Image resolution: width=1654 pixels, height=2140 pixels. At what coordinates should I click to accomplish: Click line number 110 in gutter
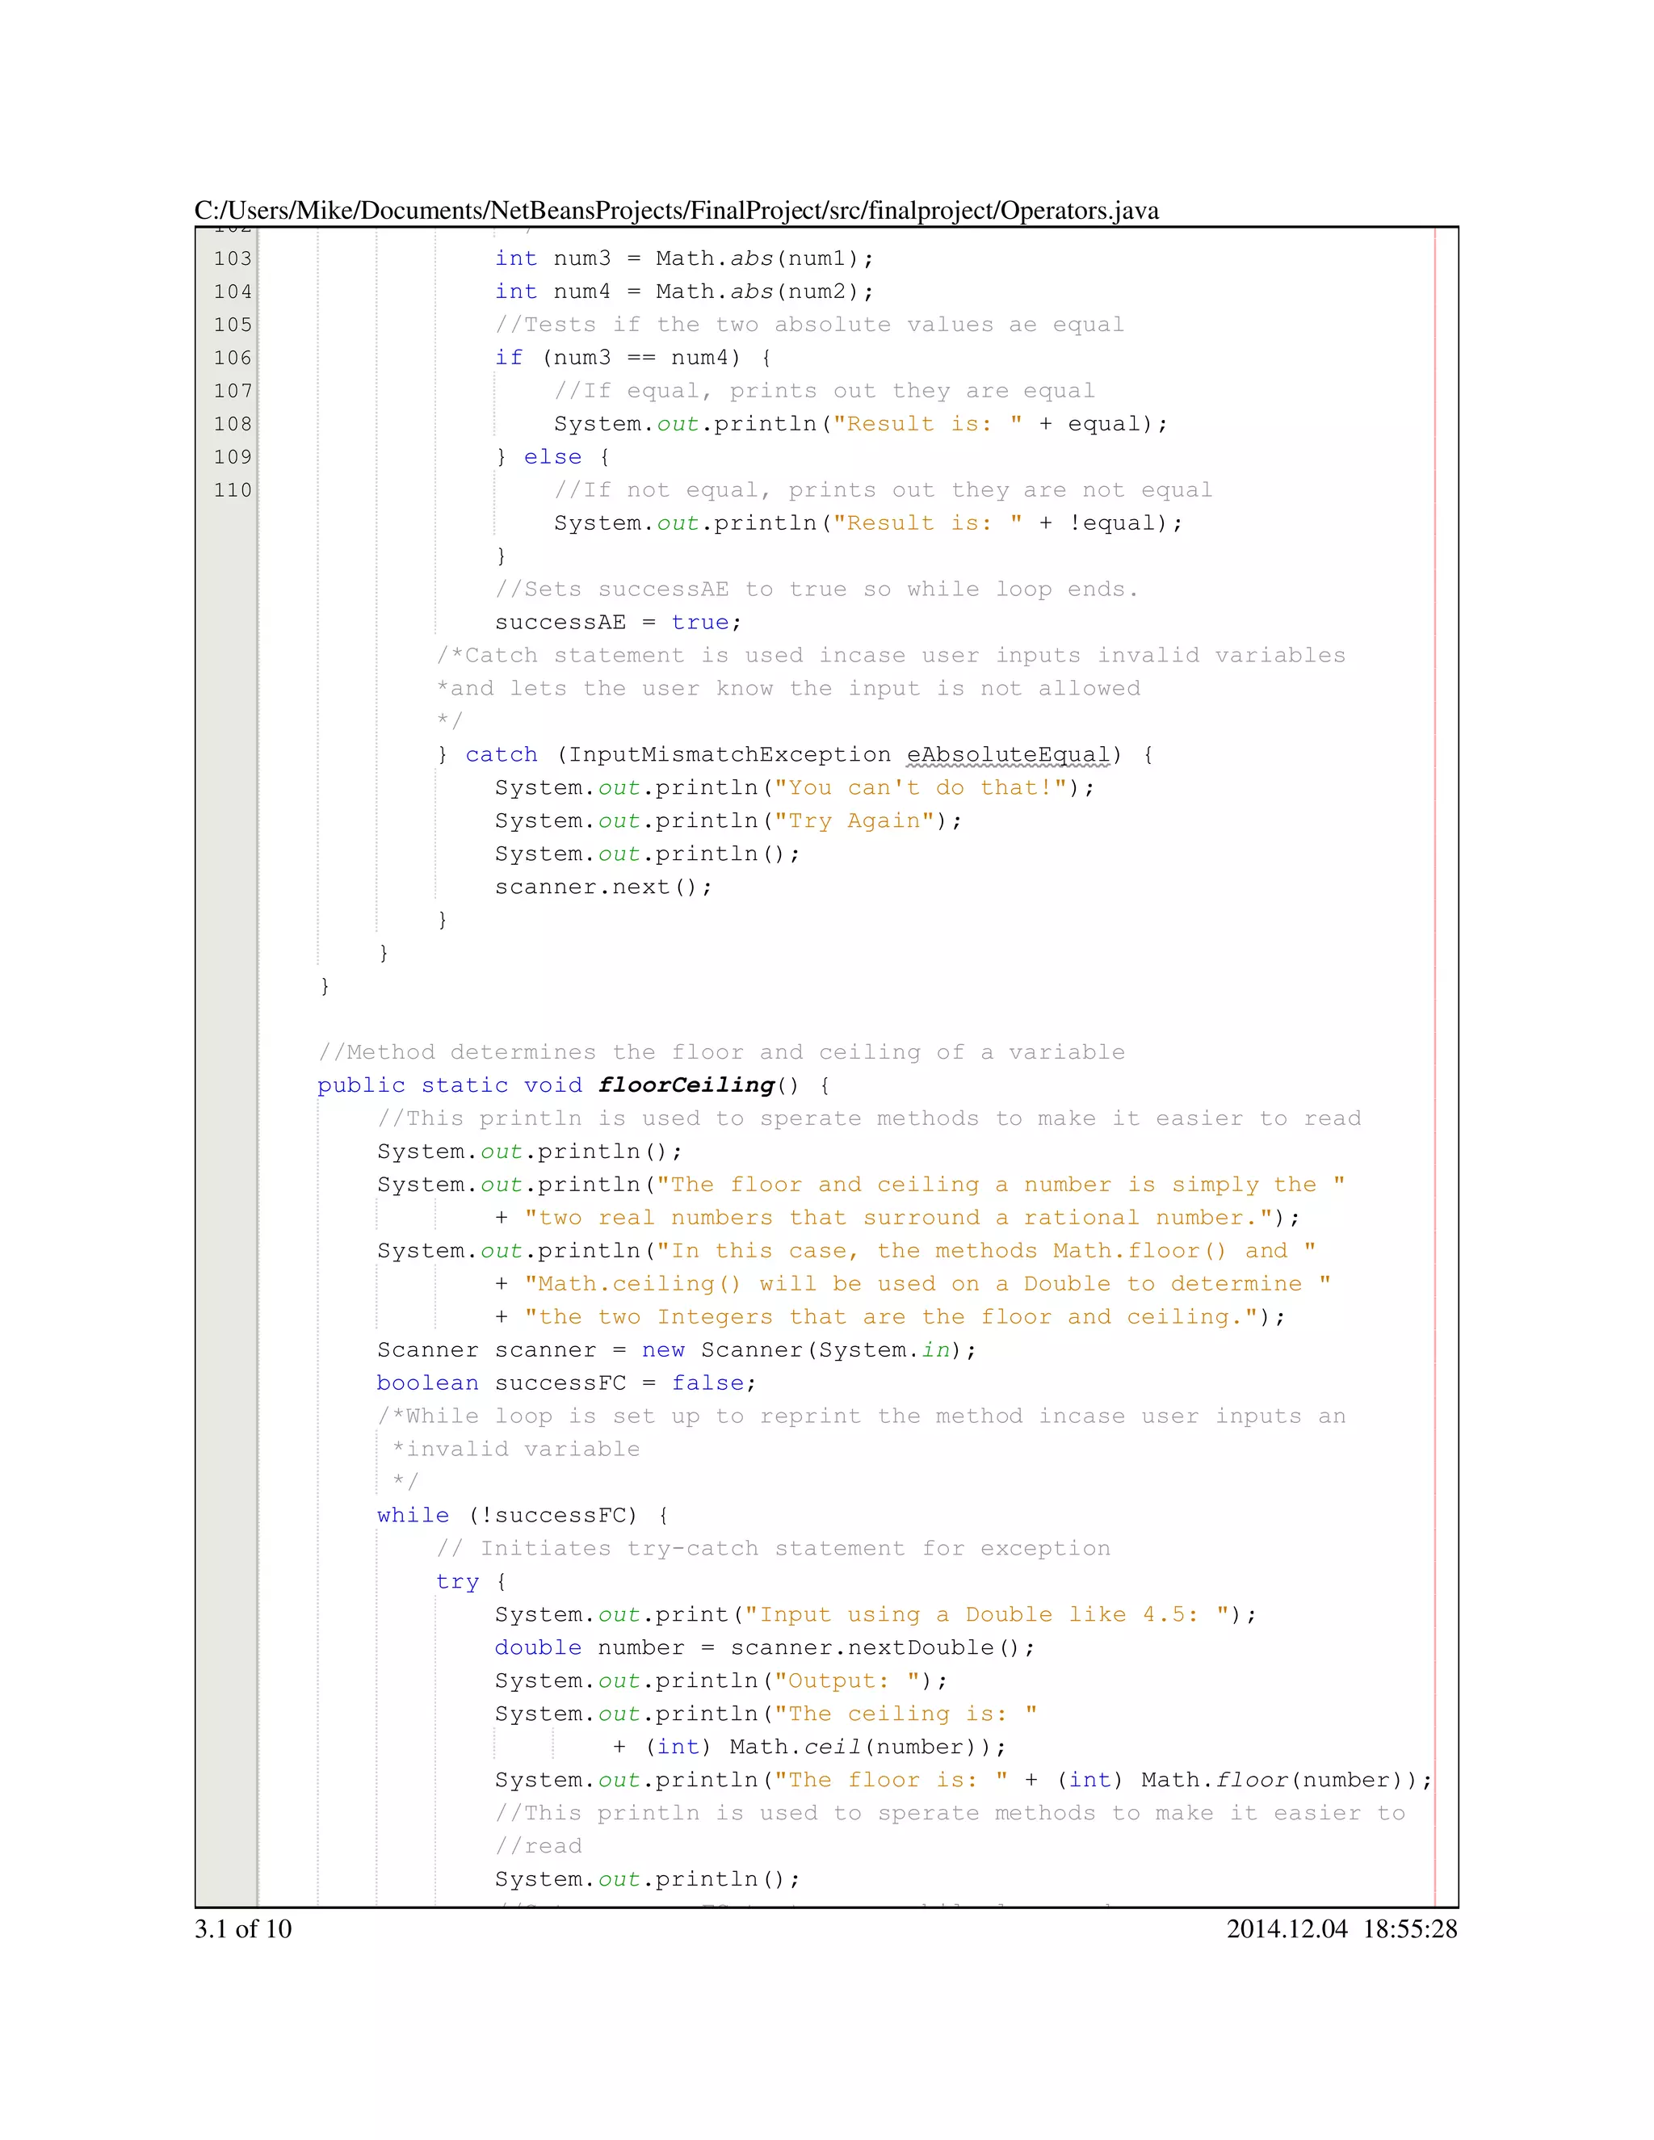click(233, 490)
